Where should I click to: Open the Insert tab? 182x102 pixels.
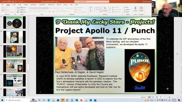14,5
